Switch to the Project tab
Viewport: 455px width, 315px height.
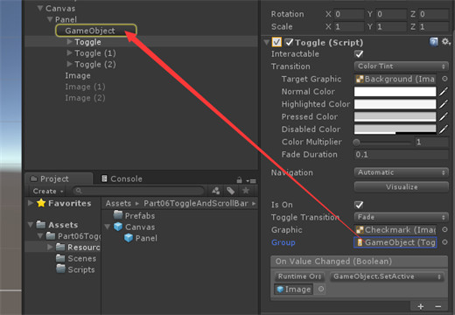pos(59,178)
